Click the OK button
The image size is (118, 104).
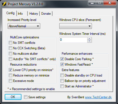pos(13,97)
